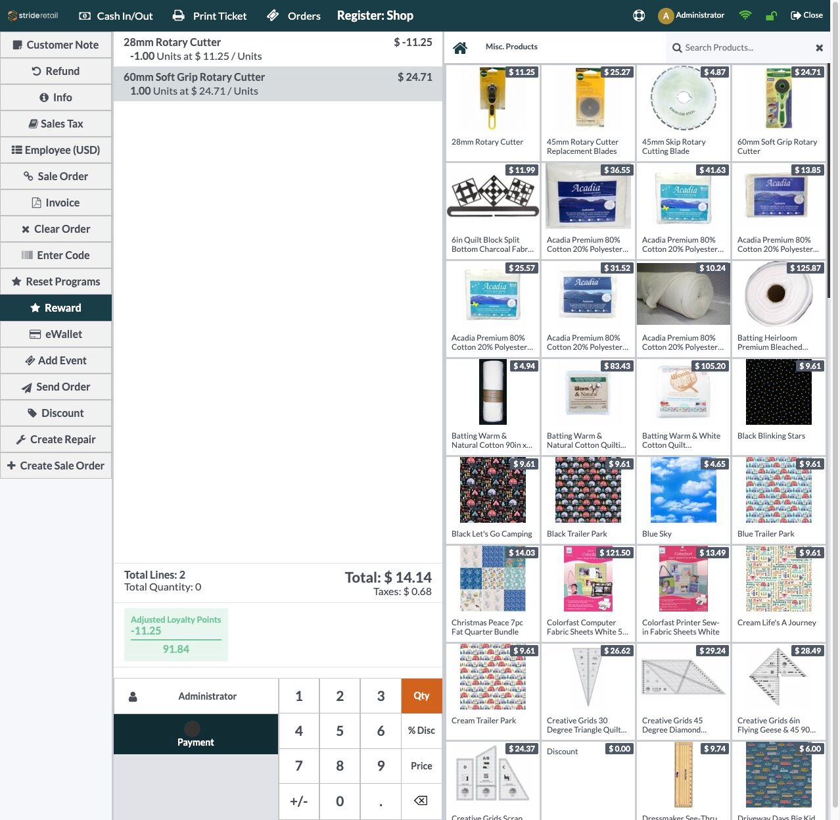The height and width of the screenshot is (820, 840).
Task: Toggle the Reward button
Action: [56, 308]
